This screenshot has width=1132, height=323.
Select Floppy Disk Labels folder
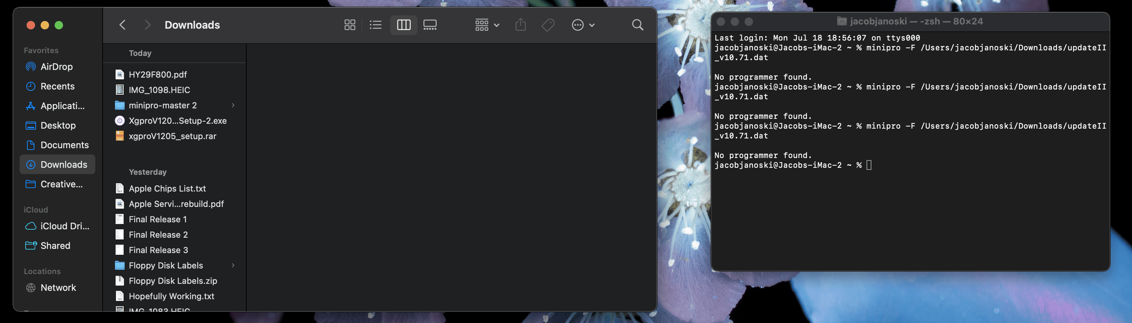174,266
